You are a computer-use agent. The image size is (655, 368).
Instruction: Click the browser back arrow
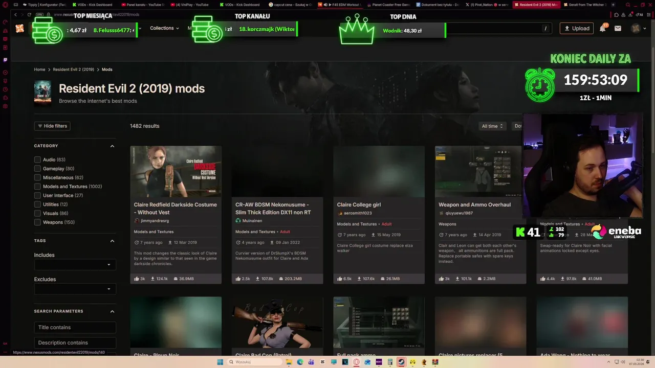[16, 15]
